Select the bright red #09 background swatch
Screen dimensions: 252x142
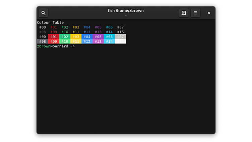click(54, 41)
